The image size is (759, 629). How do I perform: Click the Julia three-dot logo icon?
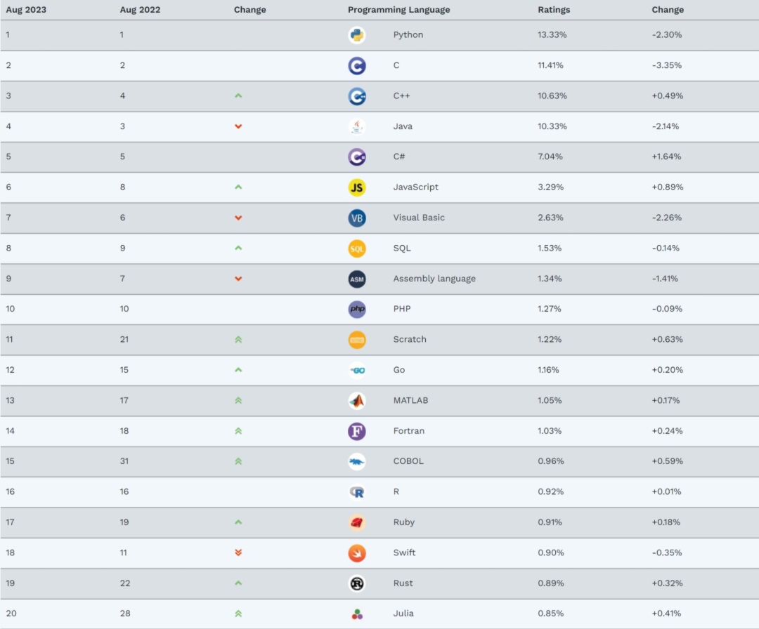[357, 614]
